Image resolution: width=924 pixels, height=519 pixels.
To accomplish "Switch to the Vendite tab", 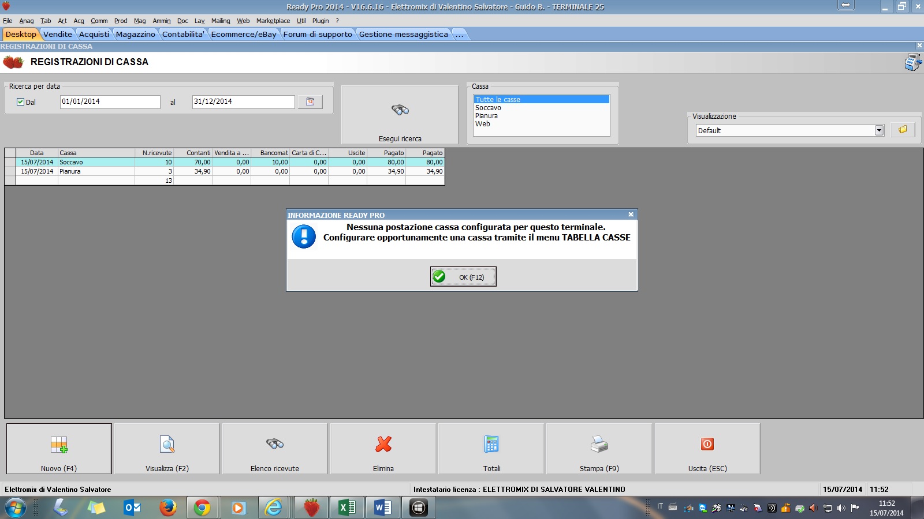I will (58, 34).
